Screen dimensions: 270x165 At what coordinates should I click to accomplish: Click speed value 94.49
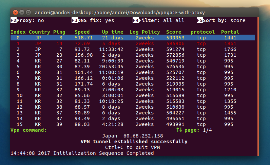coord(82,118)
